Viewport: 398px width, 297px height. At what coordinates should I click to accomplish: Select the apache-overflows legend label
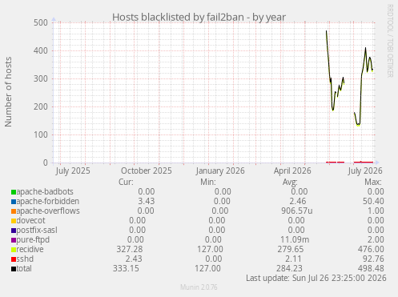[x=48, y=211]
